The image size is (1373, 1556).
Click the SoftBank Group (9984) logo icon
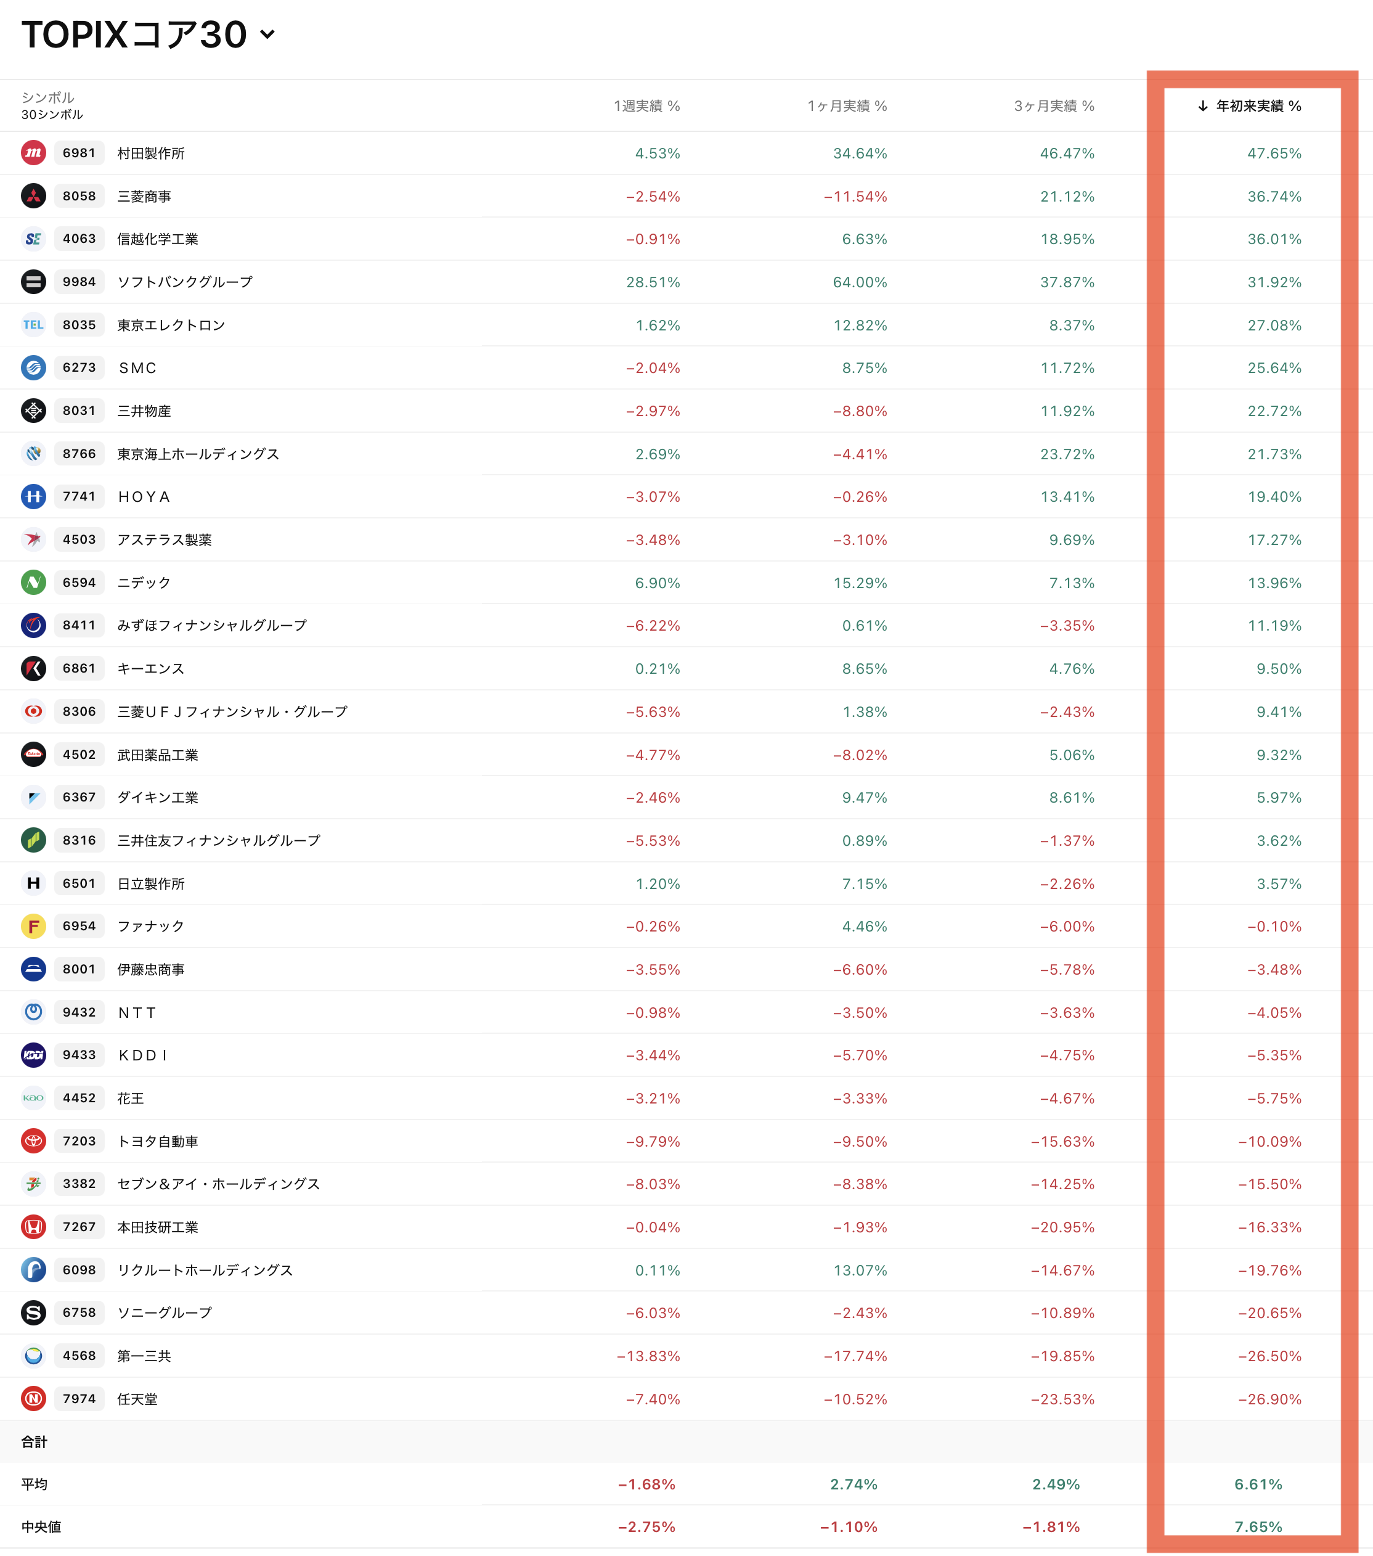33,282
